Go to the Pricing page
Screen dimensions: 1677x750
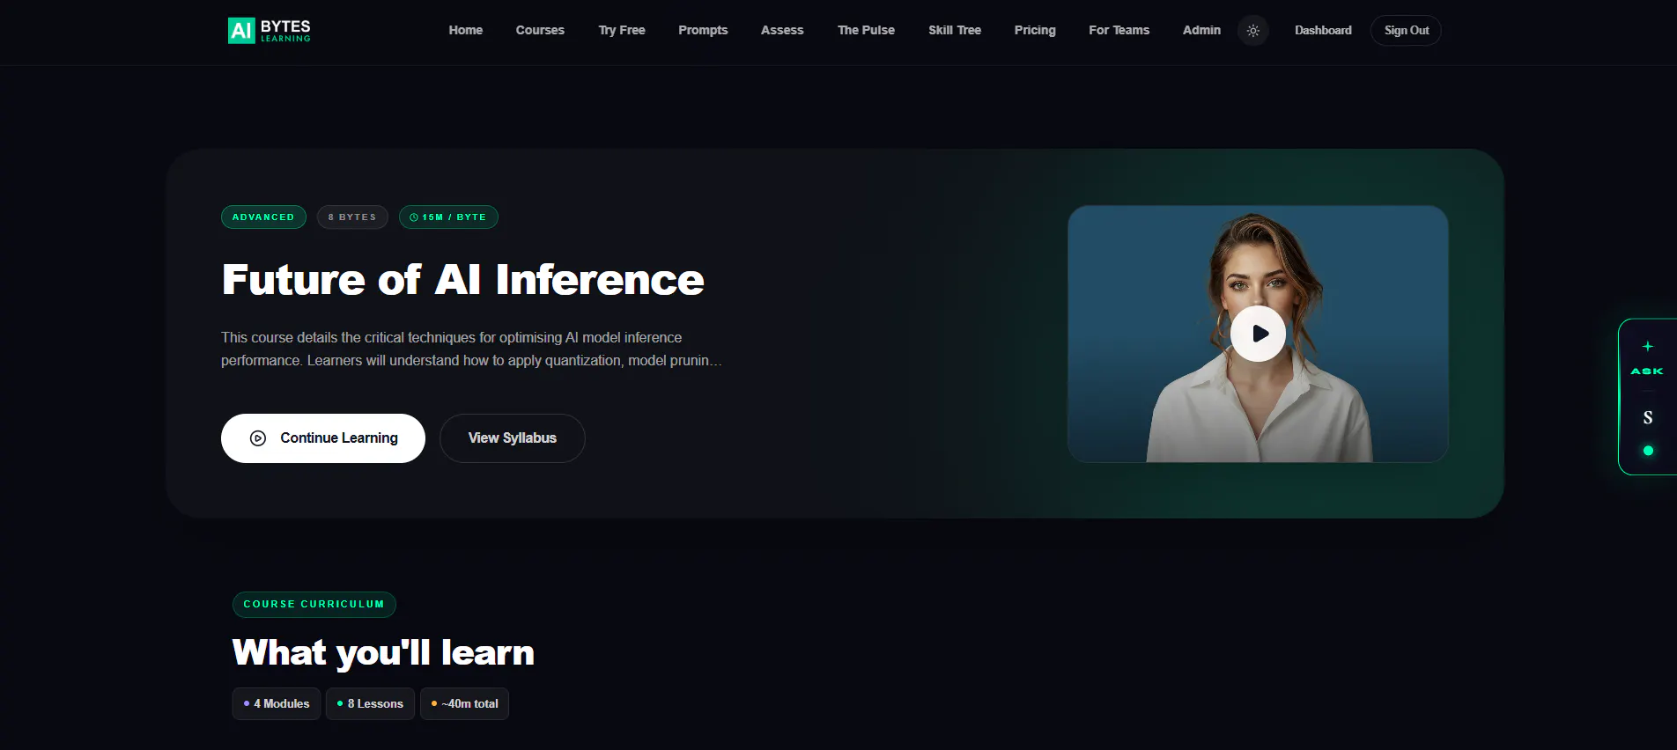point(1035,30)
